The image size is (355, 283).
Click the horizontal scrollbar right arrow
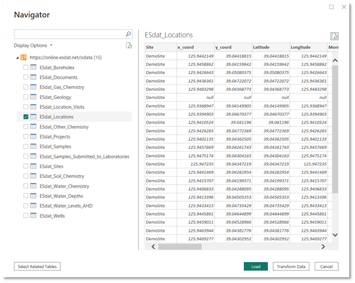pos(323,247)
